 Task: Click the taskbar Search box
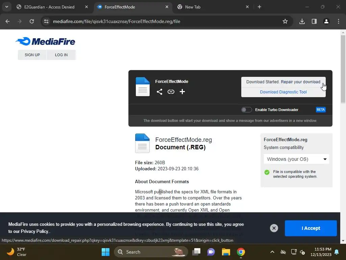[x=151, y=252]
